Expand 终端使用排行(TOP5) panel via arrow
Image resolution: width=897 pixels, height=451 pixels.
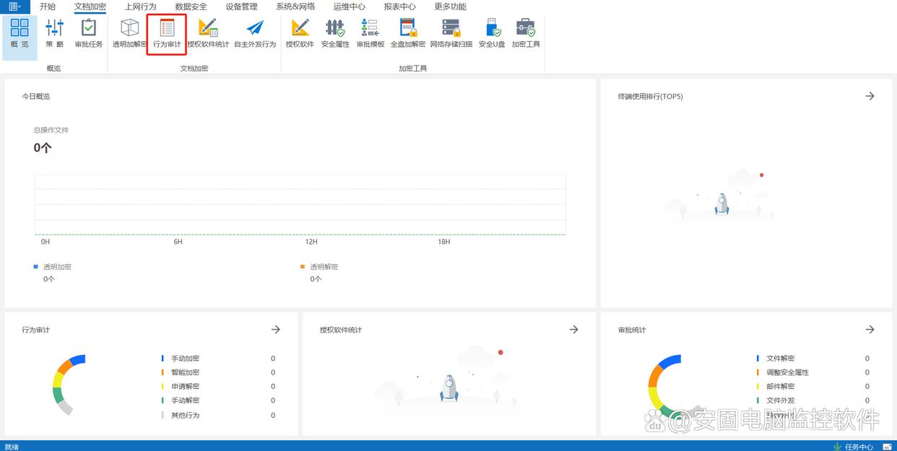click(x=870, y=96)
